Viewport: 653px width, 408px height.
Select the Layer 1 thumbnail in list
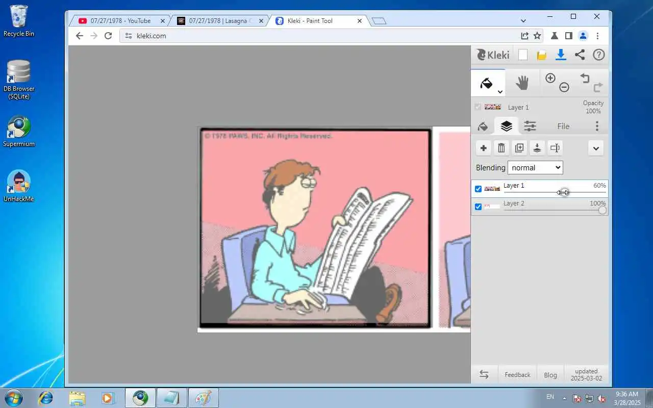pyautogui.click(x=492, y=189)
